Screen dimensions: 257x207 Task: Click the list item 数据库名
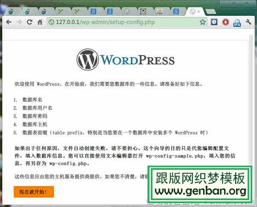tap(32, 100)
